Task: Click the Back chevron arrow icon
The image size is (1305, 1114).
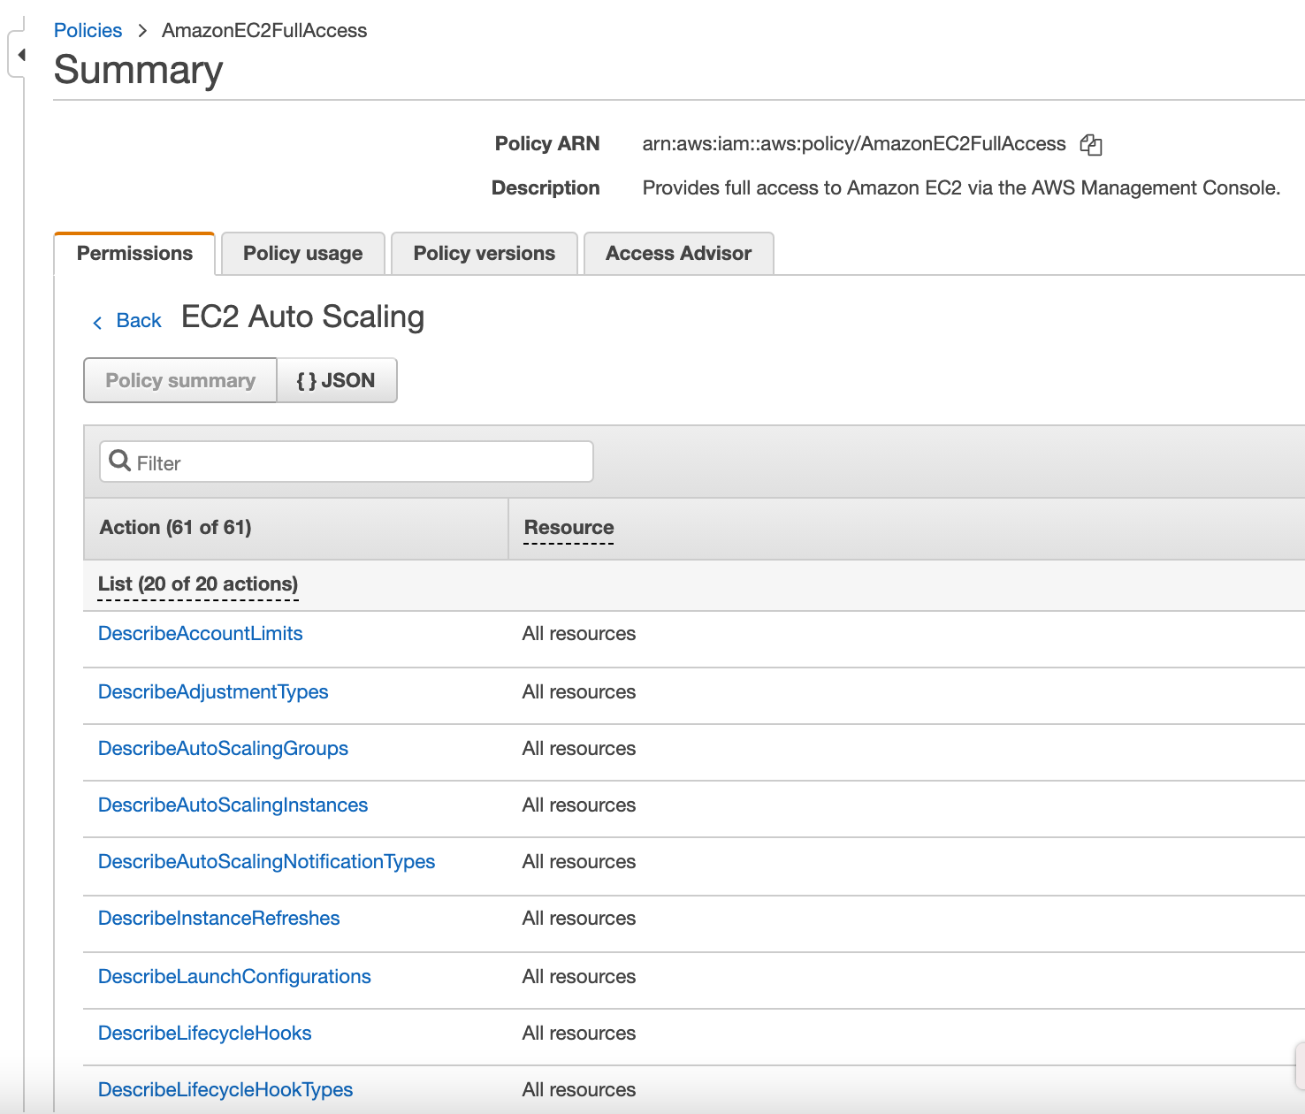Action: tap(97, 323)
